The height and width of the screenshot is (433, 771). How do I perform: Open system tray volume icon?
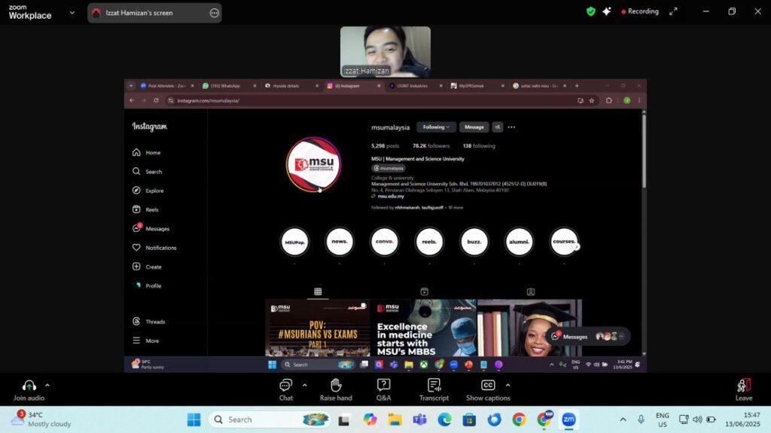tap(697, 419)
